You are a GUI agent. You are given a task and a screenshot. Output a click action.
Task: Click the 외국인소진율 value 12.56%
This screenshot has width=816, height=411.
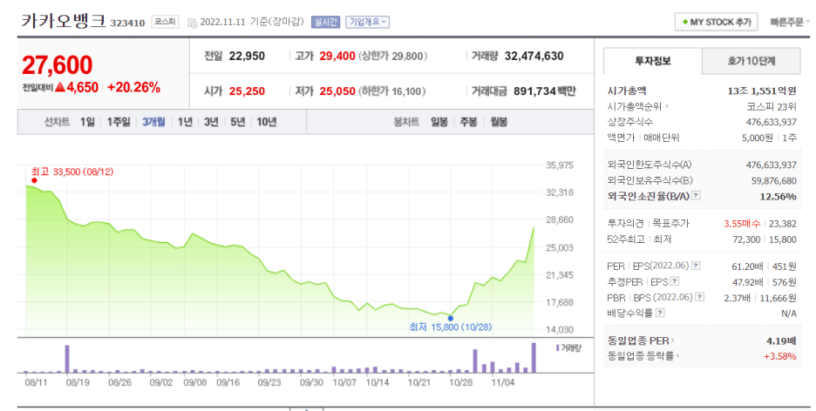pos(778,197)
